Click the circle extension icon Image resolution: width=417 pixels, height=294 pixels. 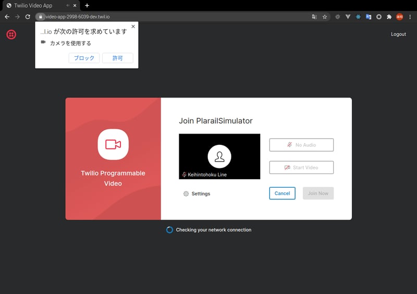point(379,17)
